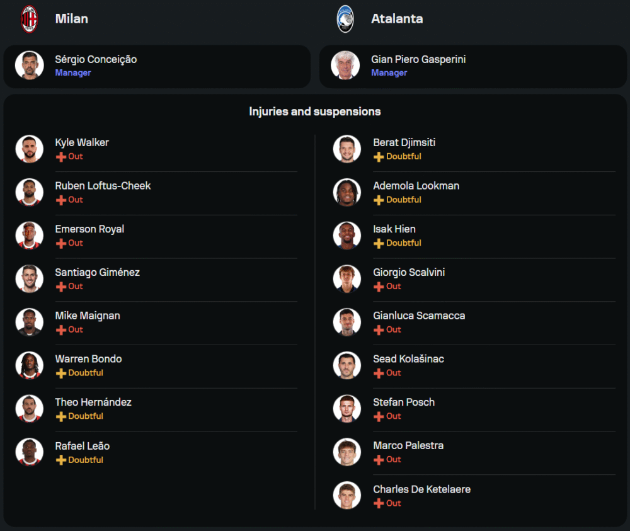Click Rafael Leão's yellow doubtful cross icon
The width and height of the screenshot is (630, 531).
point(61,460)
